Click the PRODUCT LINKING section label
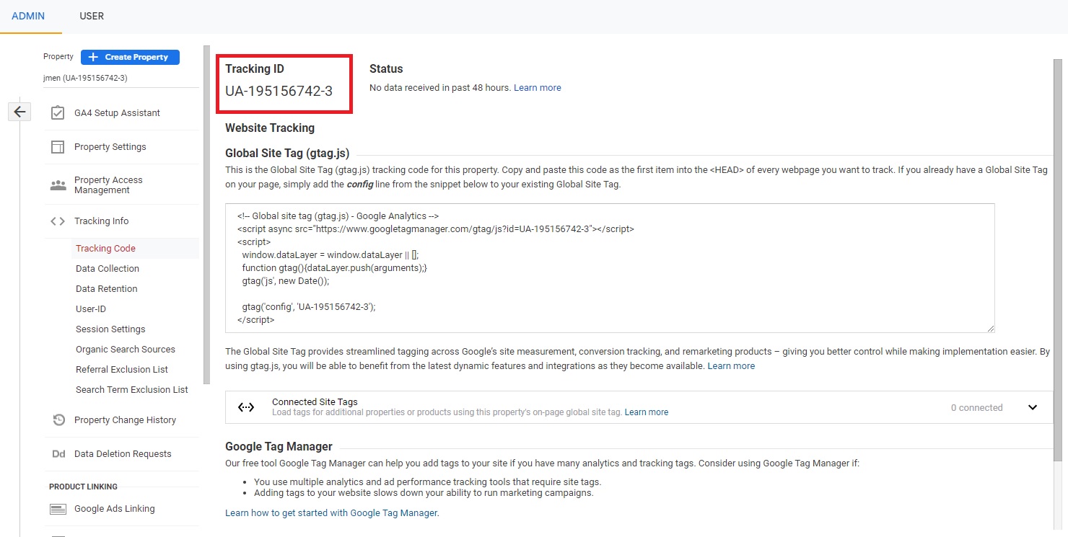Viewport: 1068px width, 537px height. [83, 487]
